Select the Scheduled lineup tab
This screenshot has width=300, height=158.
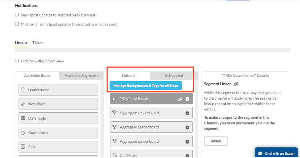coord(174,76)
